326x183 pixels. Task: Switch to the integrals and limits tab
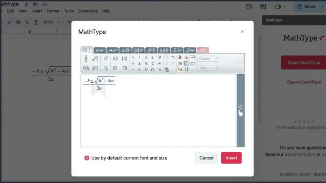pos(190,50)
